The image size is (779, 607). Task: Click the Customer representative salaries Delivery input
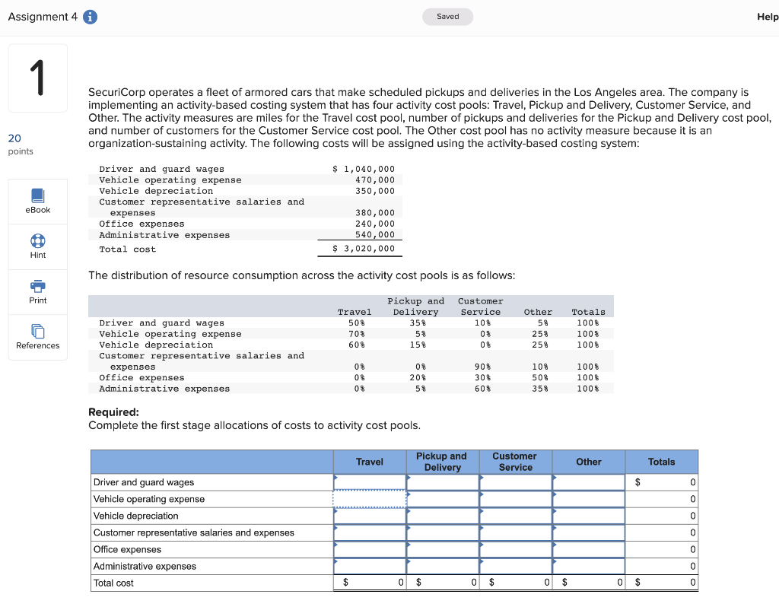point(442,532)
